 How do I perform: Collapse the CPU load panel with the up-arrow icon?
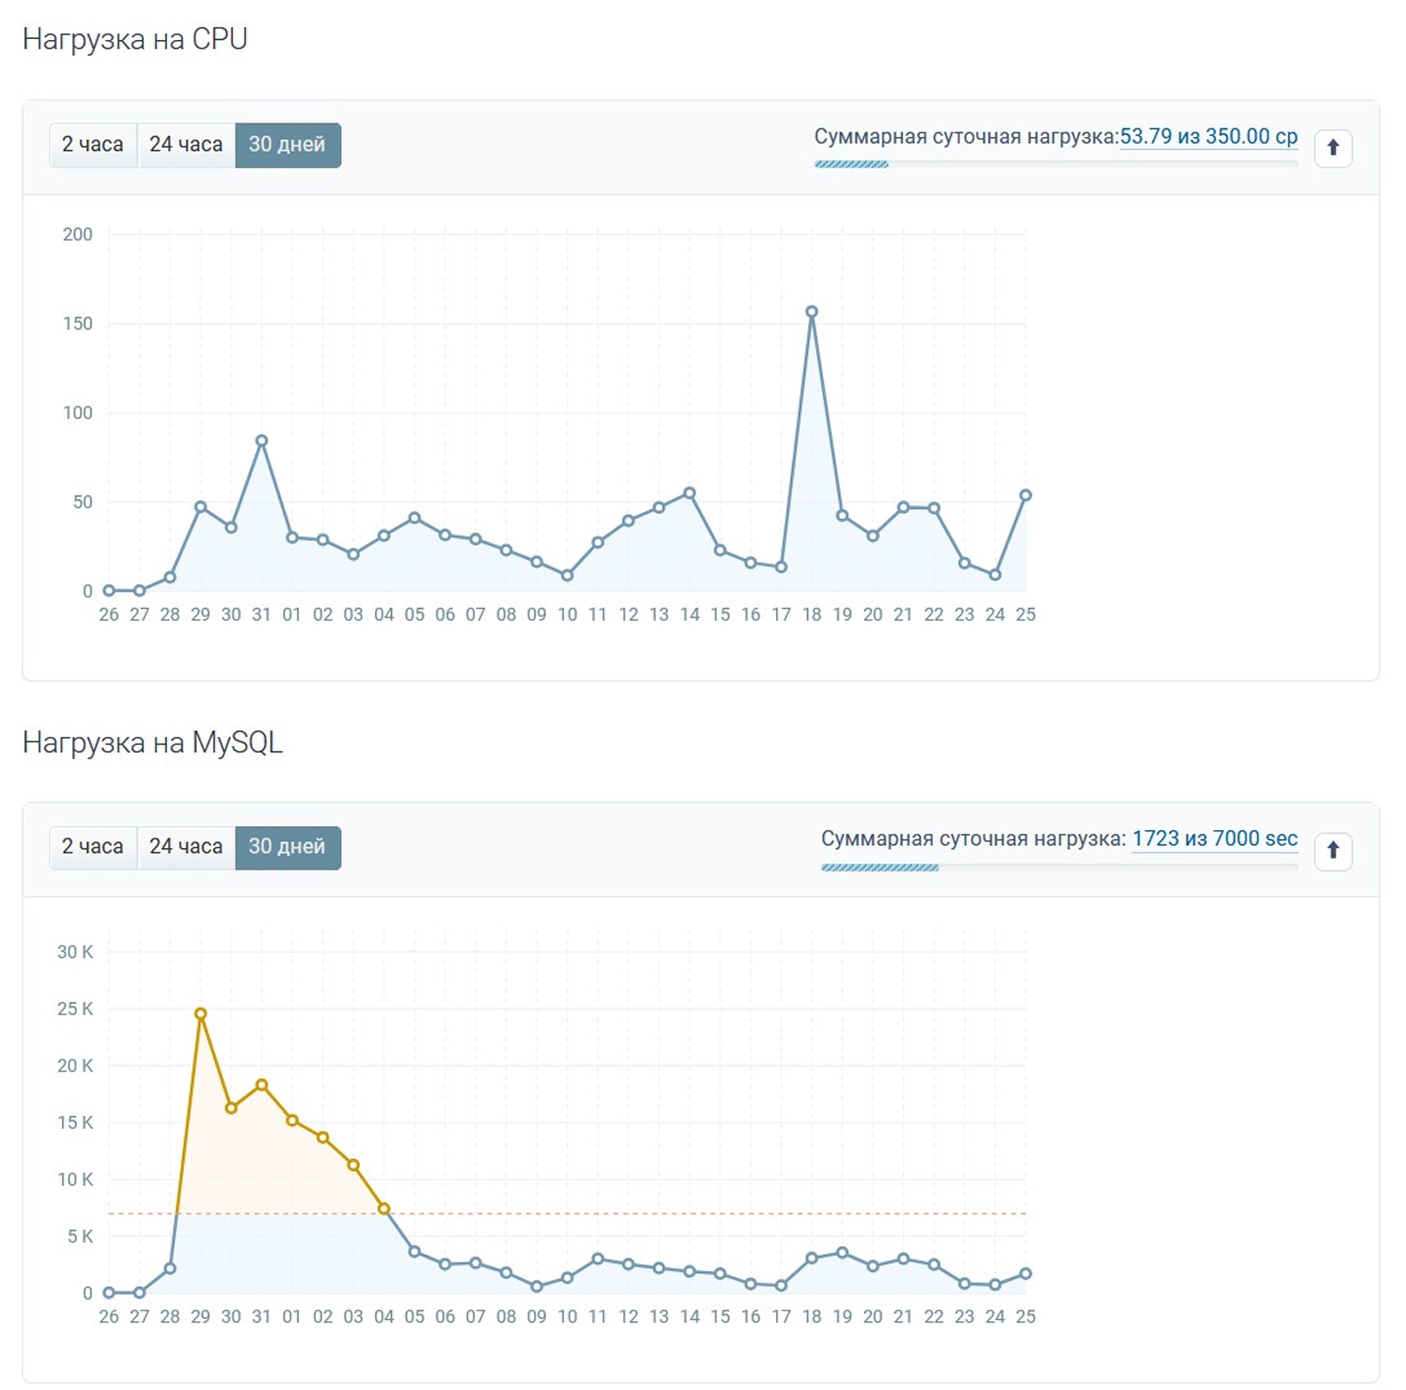(x=1332, y=148)
